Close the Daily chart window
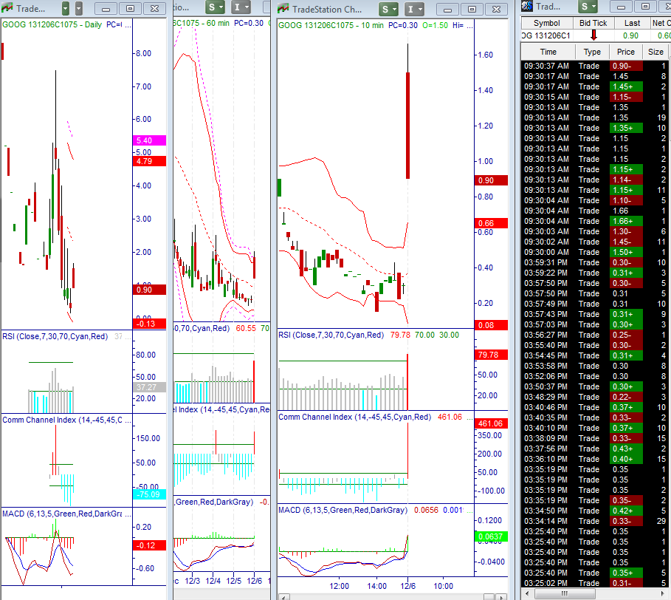Screen dimensions: 671x600 (155, 9)
